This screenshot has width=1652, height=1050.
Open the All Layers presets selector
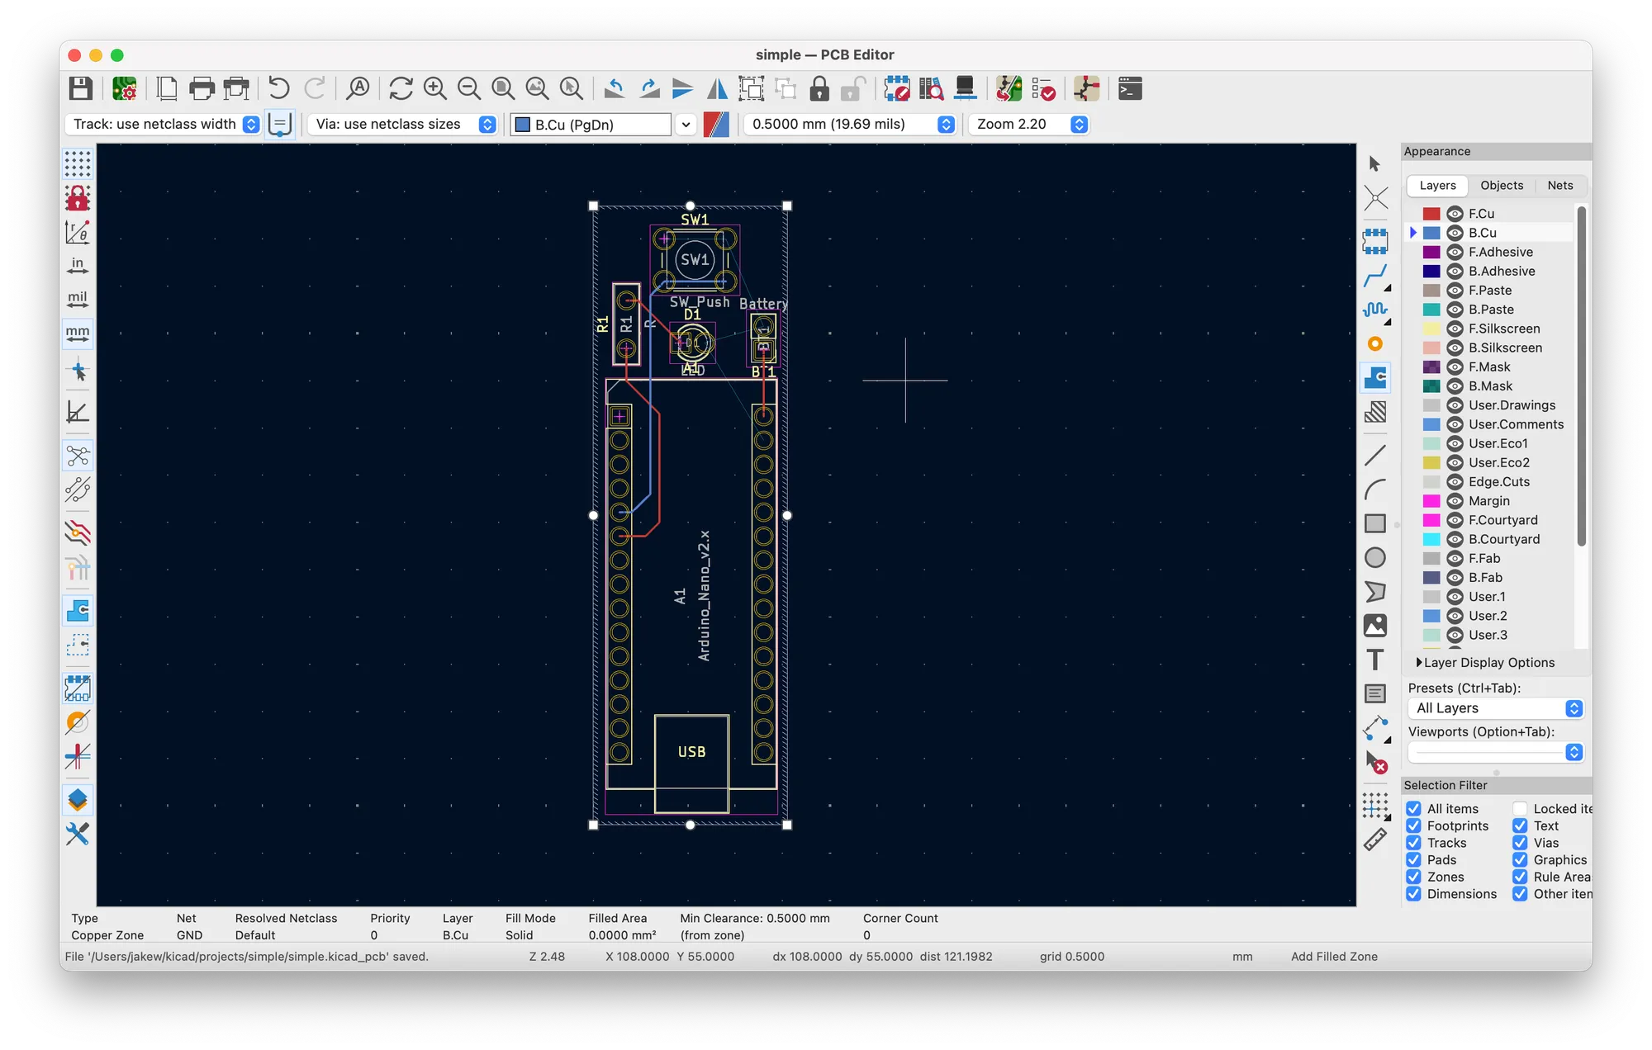(x=1495, y=708)
